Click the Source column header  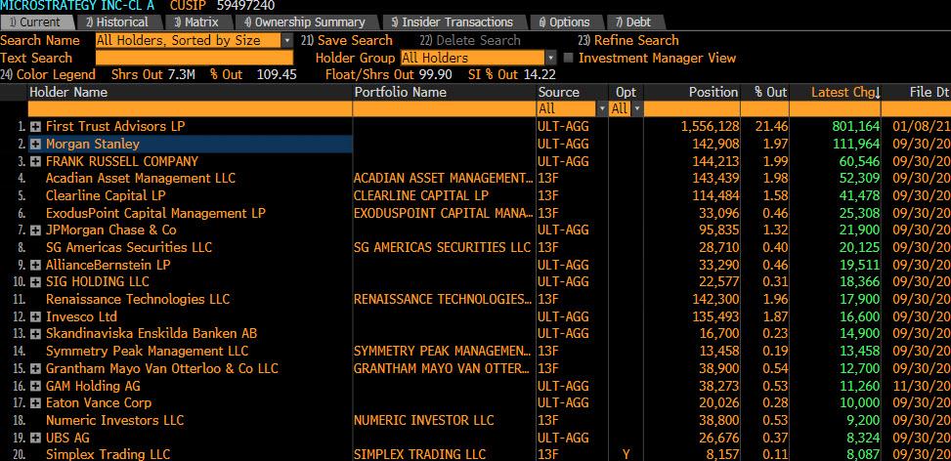pyautogui.click(x=559, y=92)
